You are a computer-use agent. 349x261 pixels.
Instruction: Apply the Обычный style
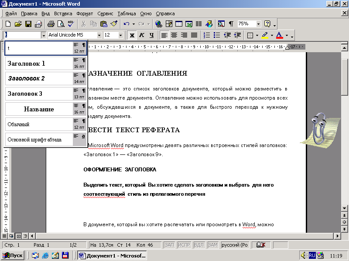[x=46, y=124]
